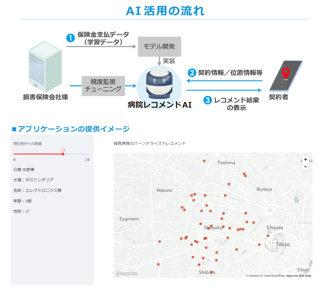
Task: Open the Mapbox attribution link
Action: pos(253,276)
